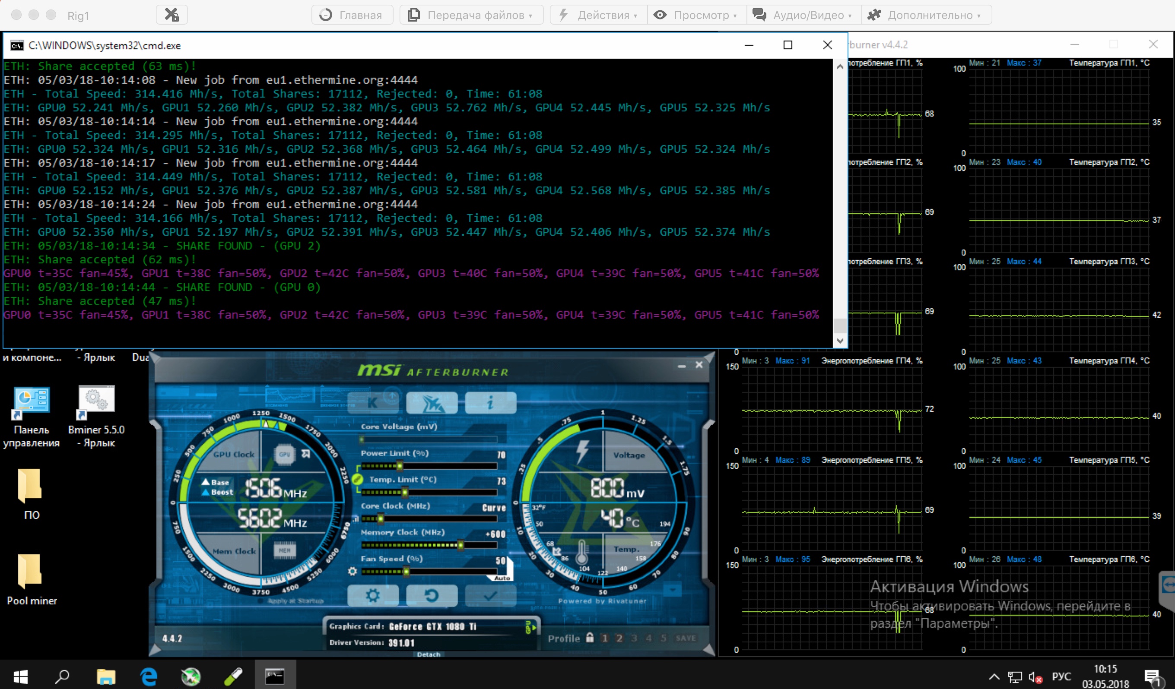Image resolution: width=1175 pixels, height=689 pixels.
Task: Click the Detach button under the graphics card info
Action: pos(429,654)
